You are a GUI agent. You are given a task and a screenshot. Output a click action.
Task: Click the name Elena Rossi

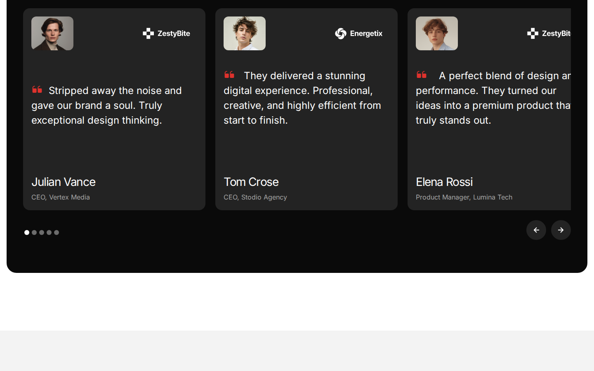444,182
